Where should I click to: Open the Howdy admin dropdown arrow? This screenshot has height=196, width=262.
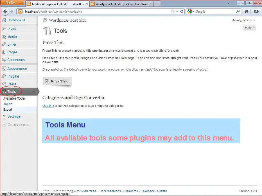[254, 20]
